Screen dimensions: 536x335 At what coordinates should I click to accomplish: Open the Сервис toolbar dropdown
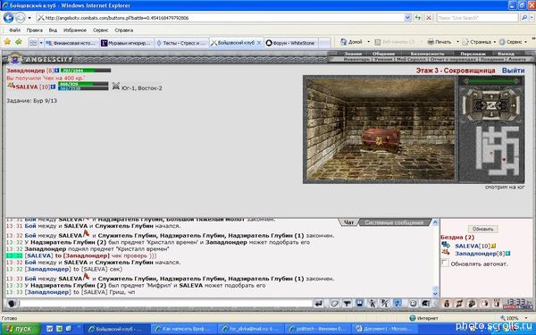pos(513,42)
